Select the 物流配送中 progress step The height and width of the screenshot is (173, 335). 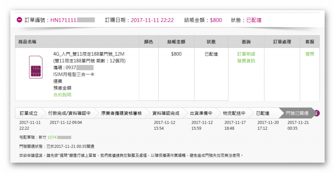234,113
